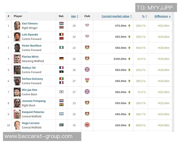Click South Korea flag in Min-jae Kim row
The height and width of the screenshot is (144, 180).
click(x=61, y=91)
